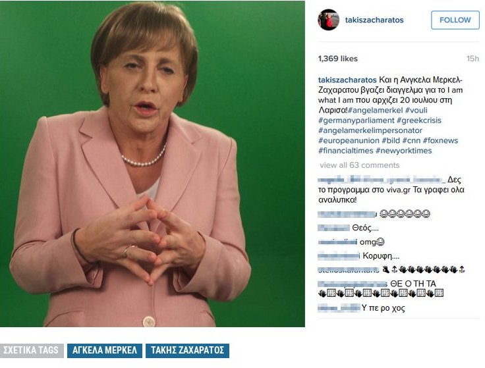Screen dimensions: 485x368
Task: Open the #vouli hashtag
Action: click(416, 111)
